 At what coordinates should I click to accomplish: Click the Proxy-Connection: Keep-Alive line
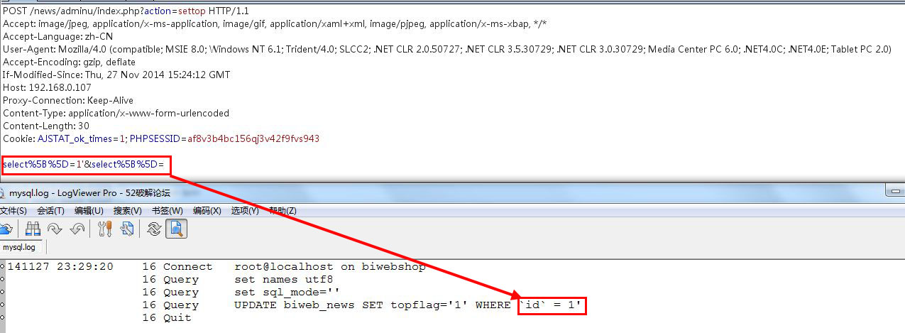[68, 100]
